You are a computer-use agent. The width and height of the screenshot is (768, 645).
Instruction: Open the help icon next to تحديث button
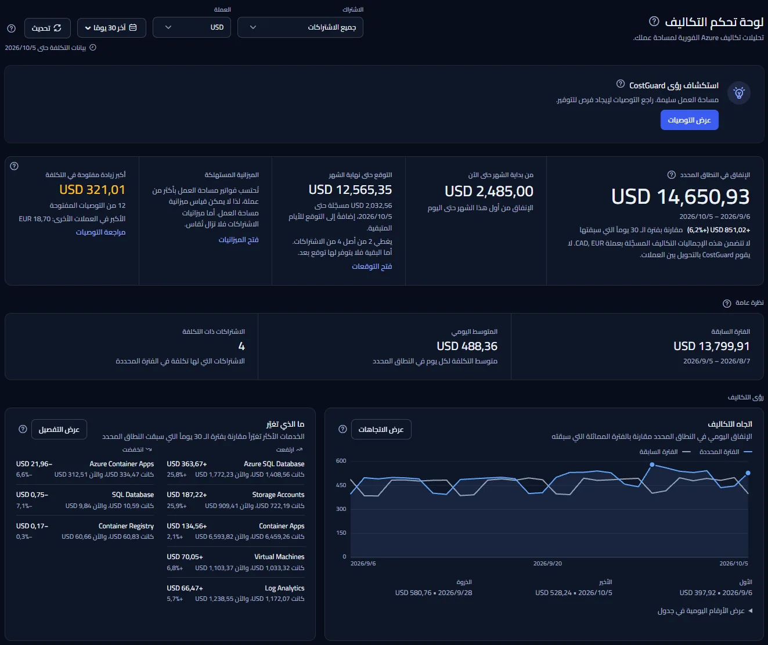tap(11, 28)
